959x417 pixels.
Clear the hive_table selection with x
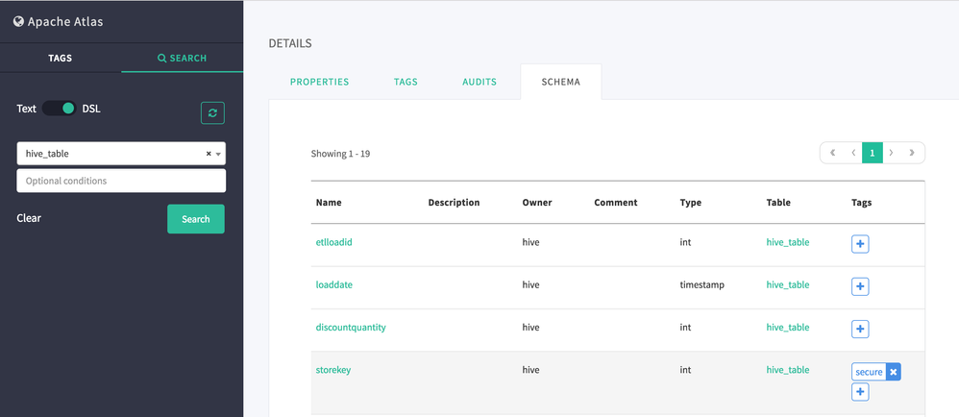tap(209, 154)
